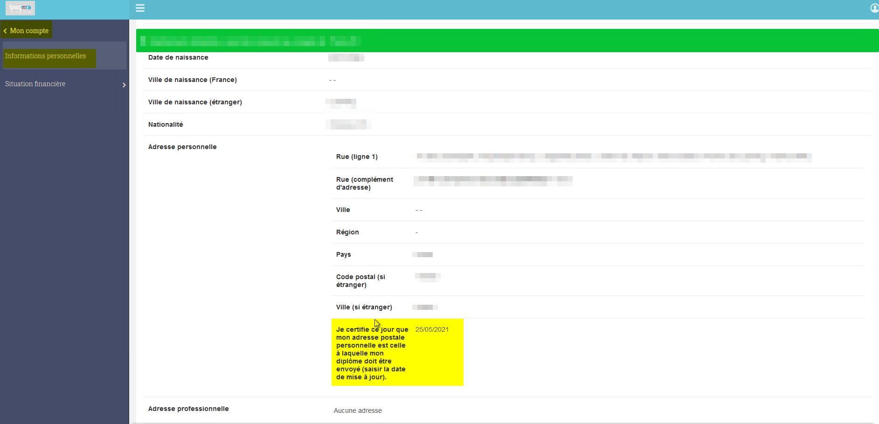The width and height of the screenshot is (879, 424).
Task: Select the certification date 25/05/2021
Action: coord(432,329)
